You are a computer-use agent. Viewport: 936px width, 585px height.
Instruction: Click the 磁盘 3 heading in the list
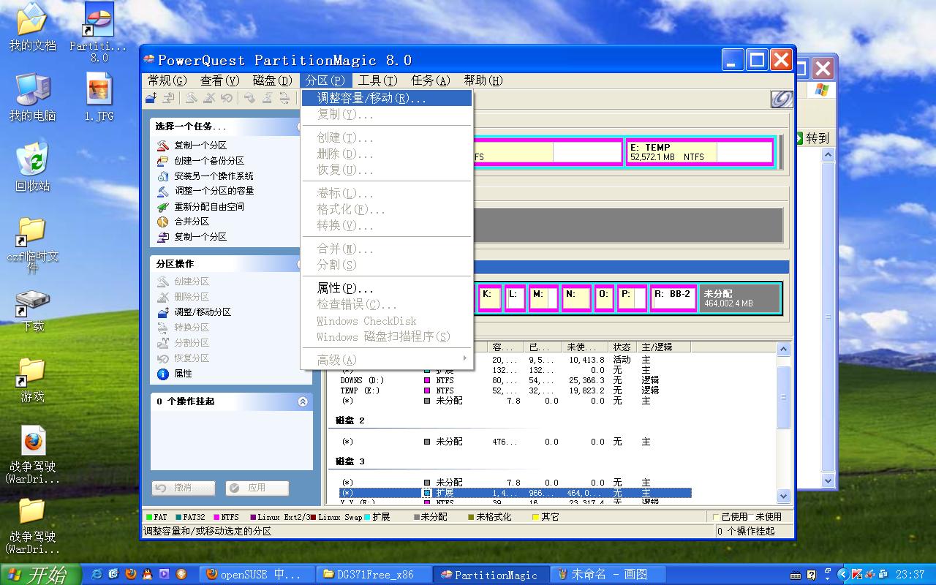pos(350,461)
